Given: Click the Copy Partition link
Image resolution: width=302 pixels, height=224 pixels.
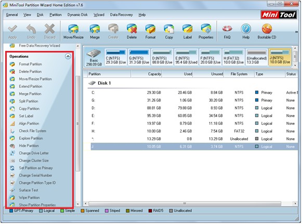Looking at the screenshot, I should point(29,109).
